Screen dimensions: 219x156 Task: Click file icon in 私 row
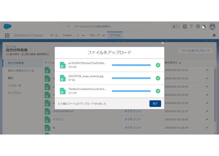(x=48, y=128)
